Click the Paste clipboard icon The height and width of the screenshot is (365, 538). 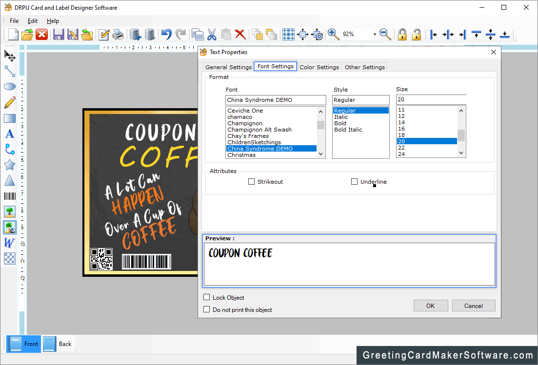[226, 34]
